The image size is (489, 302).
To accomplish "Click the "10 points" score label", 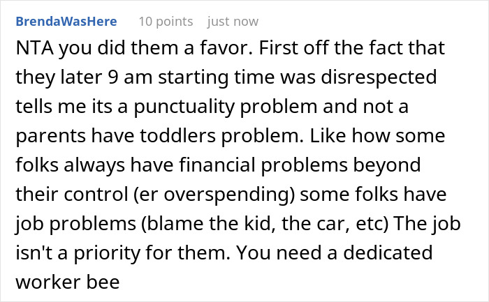I will [165, 22].
